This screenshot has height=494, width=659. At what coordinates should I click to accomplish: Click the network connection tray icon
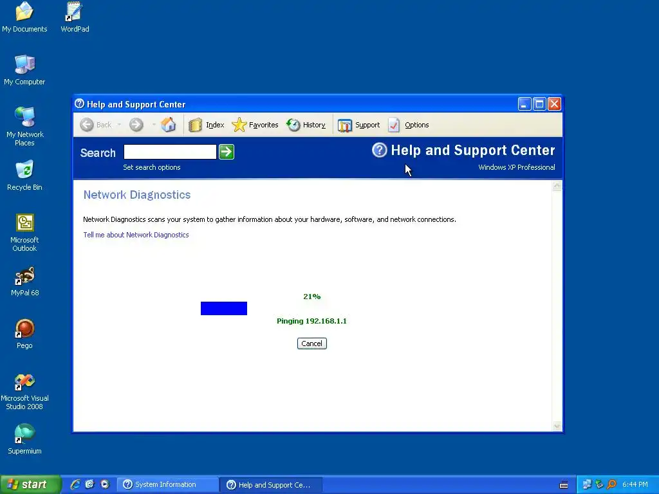pyautogui.click(x=587, y=485)
